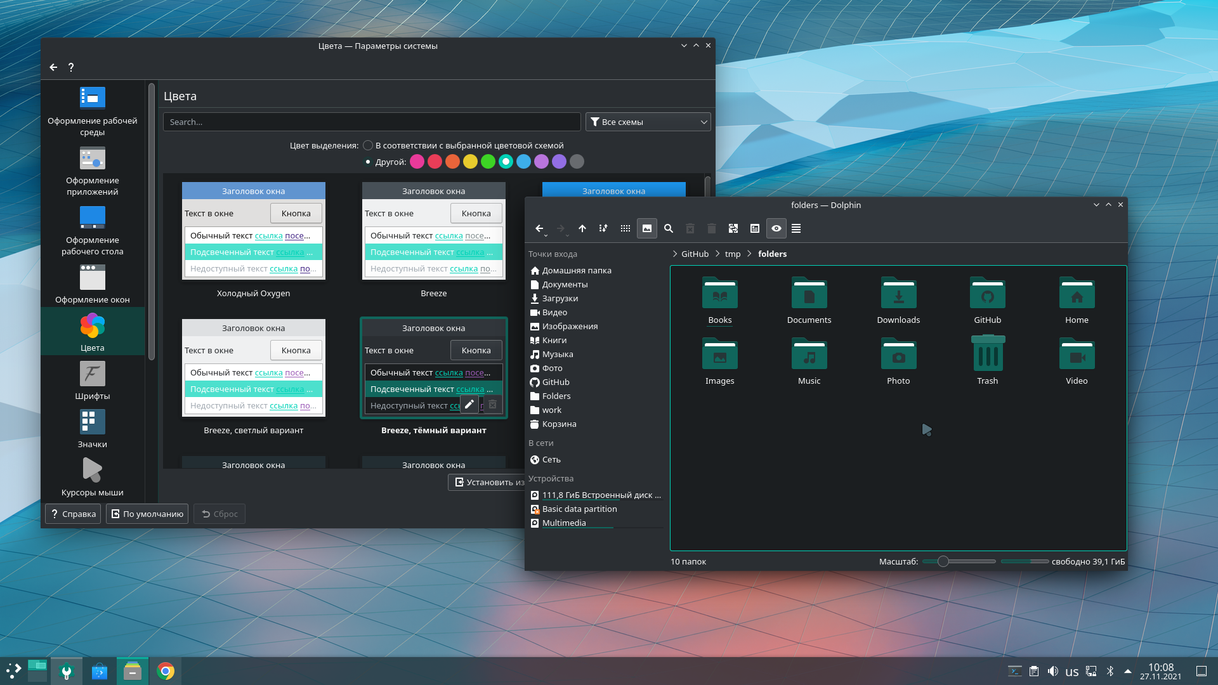Select Другой custom color radio
Viewport: 1218px width, 685px height.
pos(368,162)
